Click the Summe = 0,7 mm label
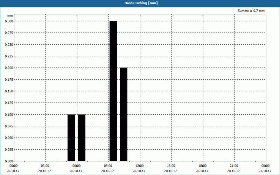This screenshot has height=175, width=280. tap(251, 11)
